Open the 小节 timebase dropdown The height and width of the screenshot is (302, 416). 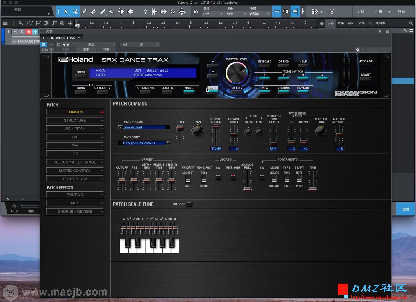tap(236, 14)
